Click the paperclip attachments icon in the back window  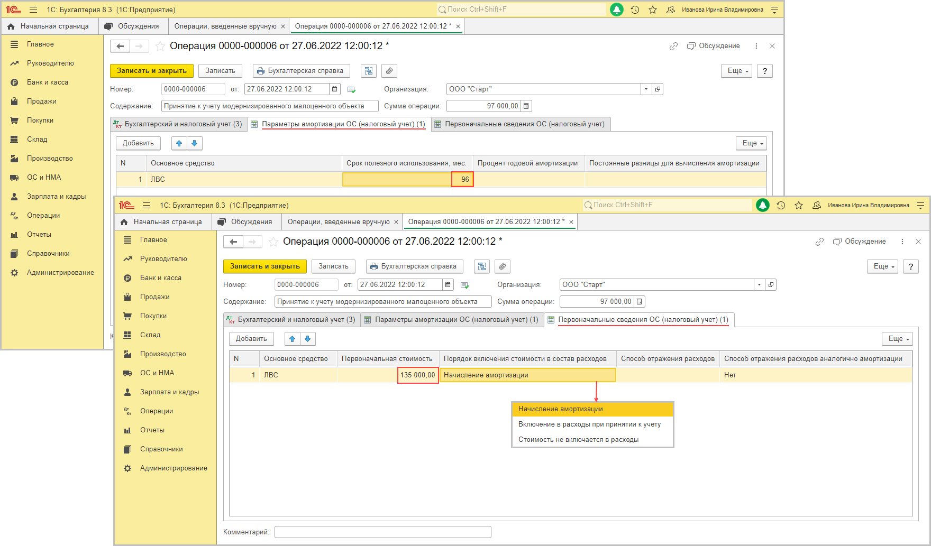pyautogui.click(x=389, y=71)
